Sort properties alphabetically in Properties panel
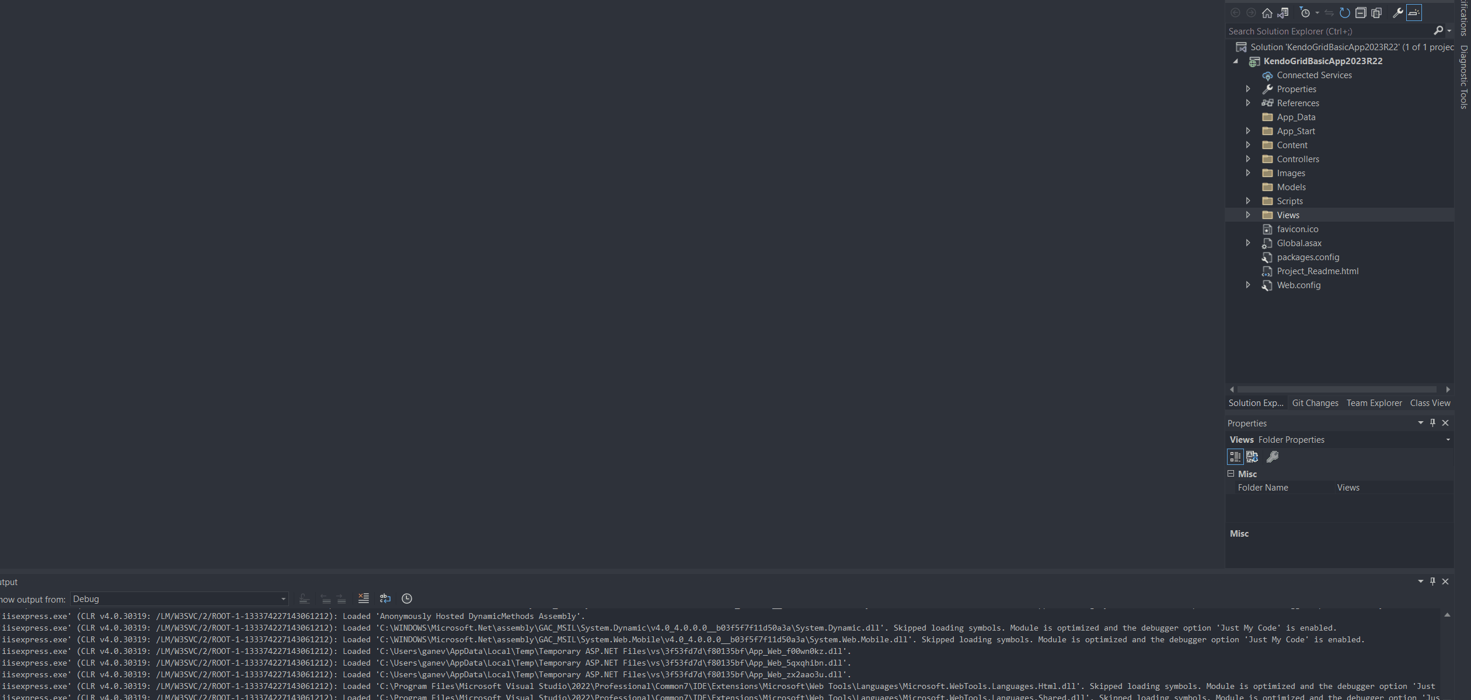Screen dimensions: 1471x700 (x=1252, y=457)
